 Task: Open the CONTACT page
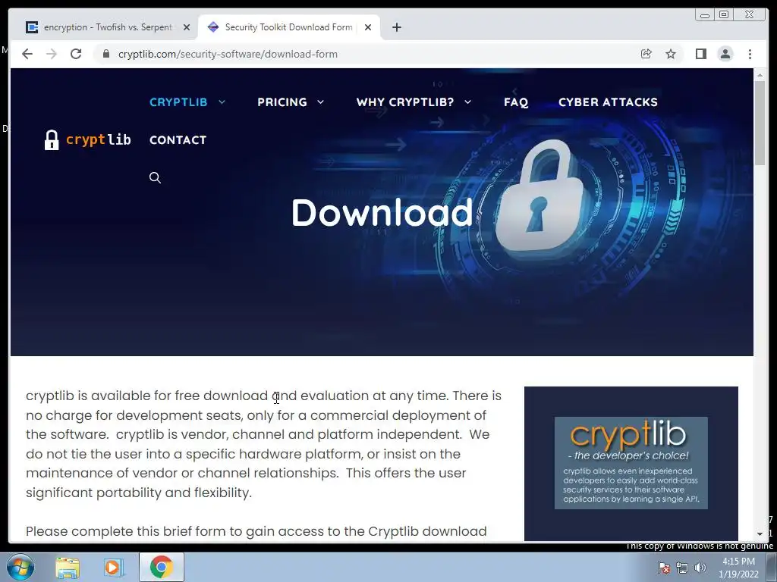[x=178, y=140]
